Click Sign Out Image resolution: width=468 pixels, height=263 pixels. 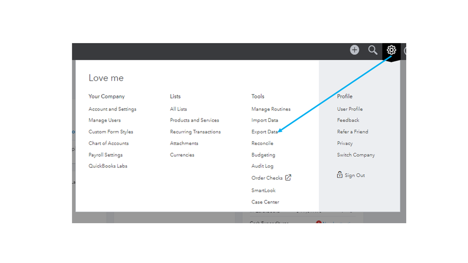click(x=355, y=175)
